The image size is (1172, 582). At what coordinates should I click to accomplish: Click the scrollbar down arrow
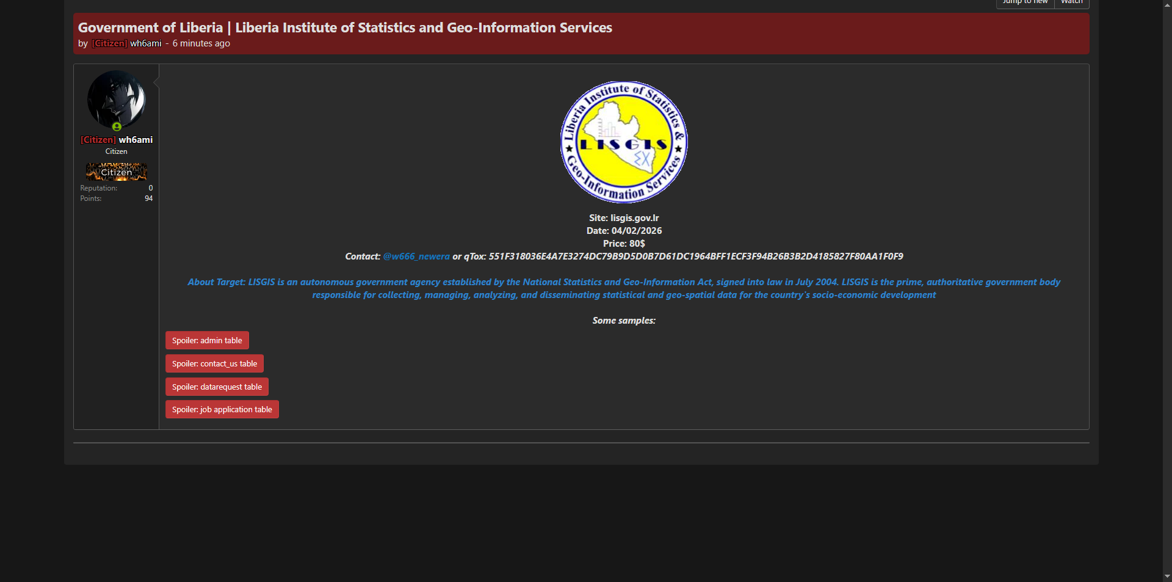(1167, 576)
